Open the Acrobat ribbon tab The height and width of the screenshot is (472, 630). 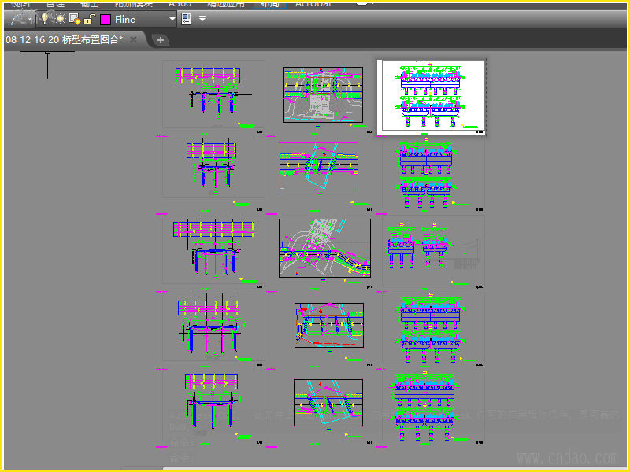point(313,4)
